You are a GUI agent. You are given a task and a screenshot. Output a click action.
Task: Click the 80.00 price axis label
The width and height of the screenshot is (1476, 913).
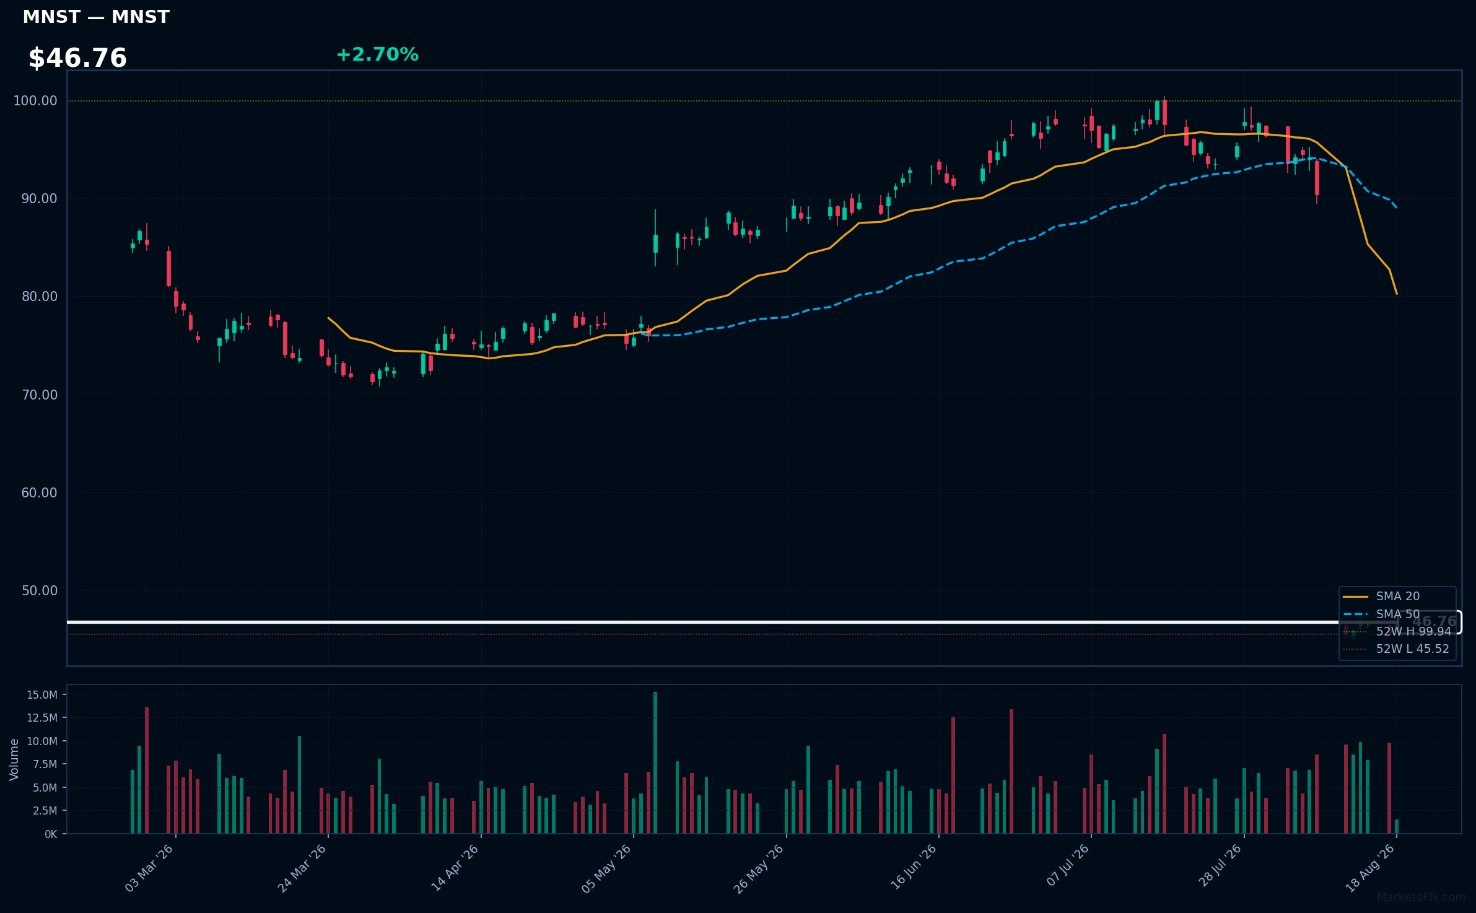[x=39, y=297]
